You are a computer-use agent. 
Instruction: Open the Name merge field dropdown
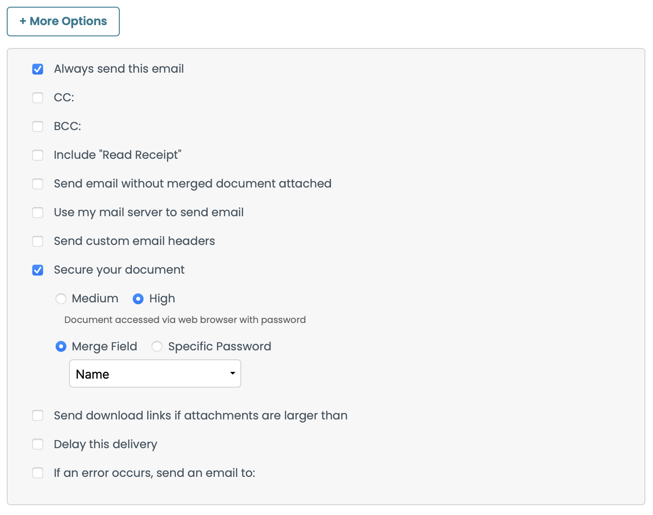click(155, 374)
